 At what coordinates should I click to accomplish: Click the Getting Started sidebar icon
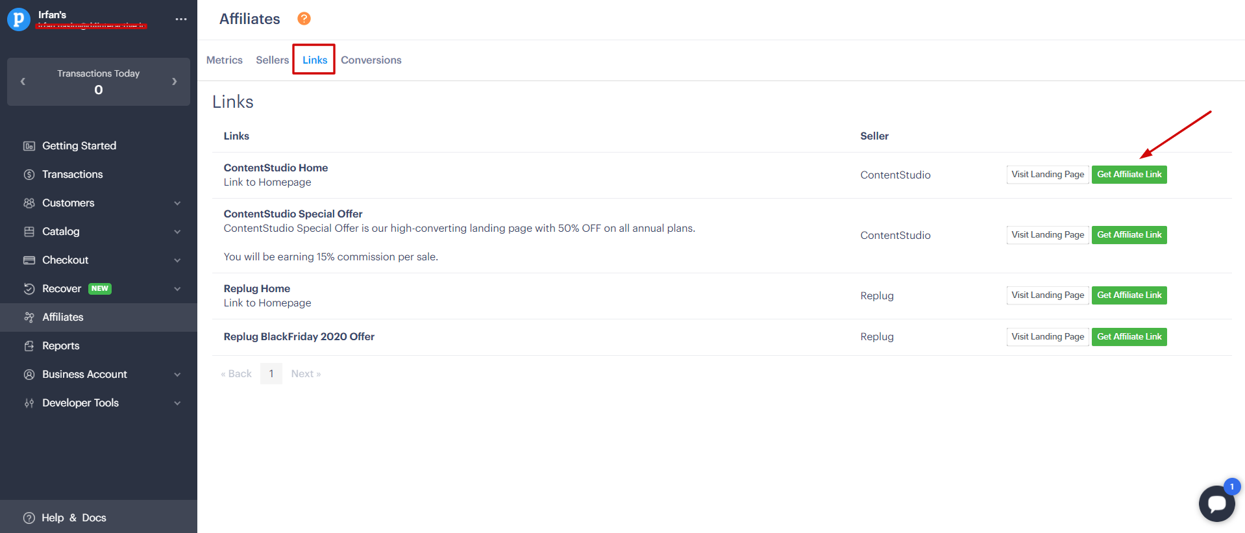(29, 146)
